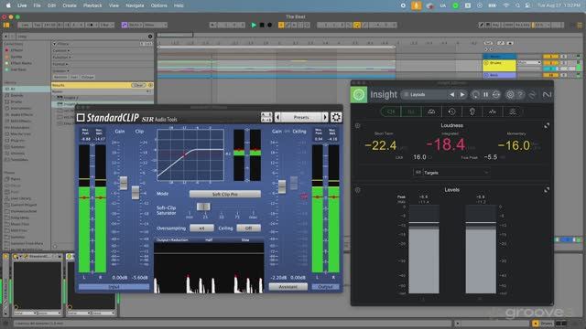
Task: Toggle Insight History module icon
Action: tap(451, 111)
